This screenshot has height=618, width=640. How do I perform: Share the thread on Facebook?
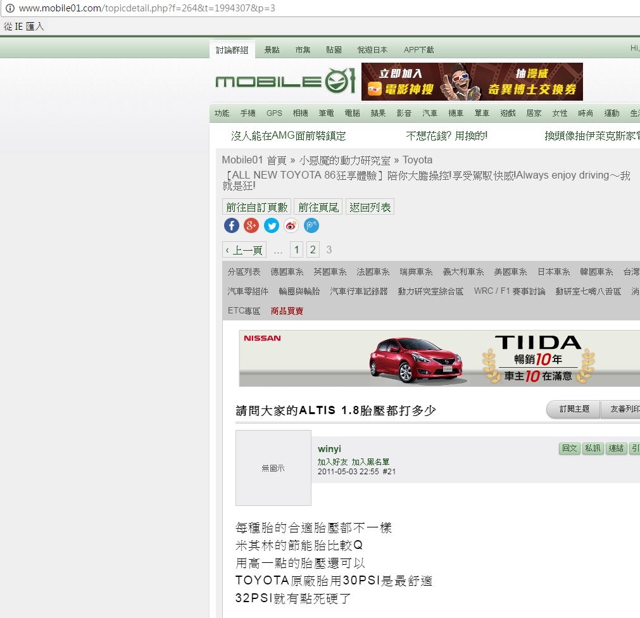point(232,225)
